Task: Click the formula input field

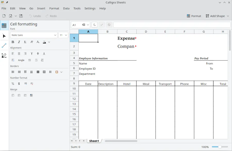Action: click(171, 25)
